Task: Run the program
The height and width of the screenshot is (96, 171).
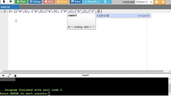Action: coord(21,2)
